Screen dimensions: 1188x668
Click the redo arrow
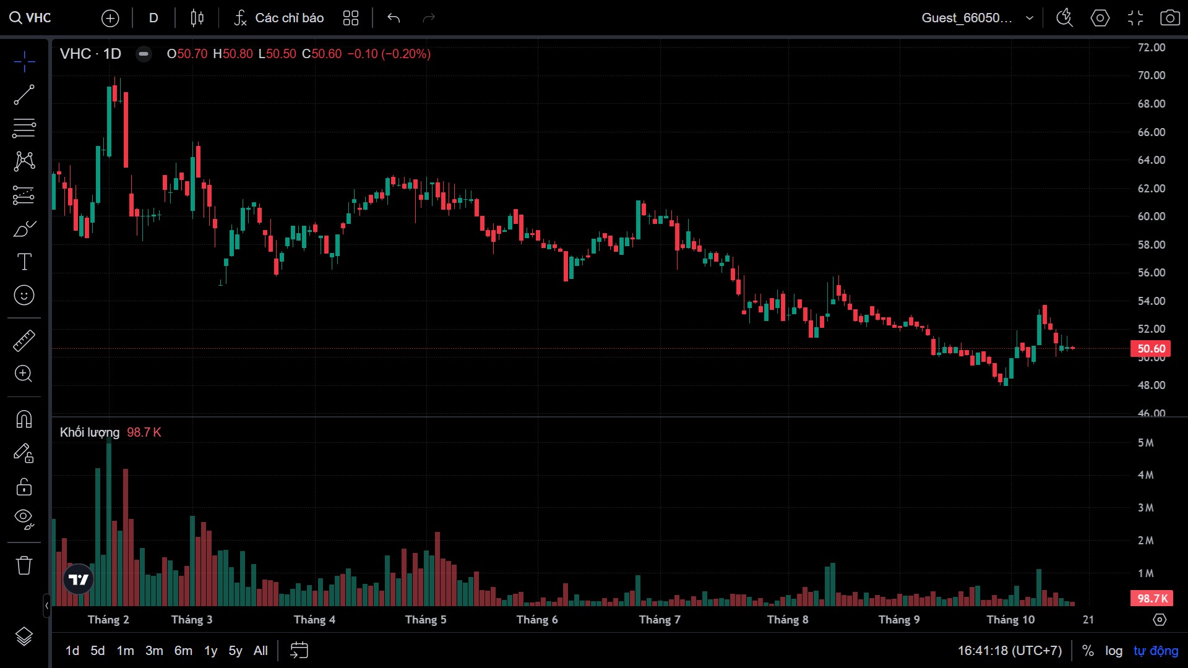(429, 18)
